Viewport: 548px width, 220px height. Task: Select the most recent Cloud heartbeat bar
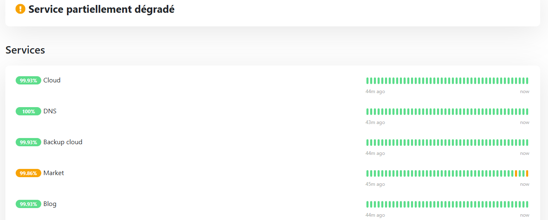(527, 81)
